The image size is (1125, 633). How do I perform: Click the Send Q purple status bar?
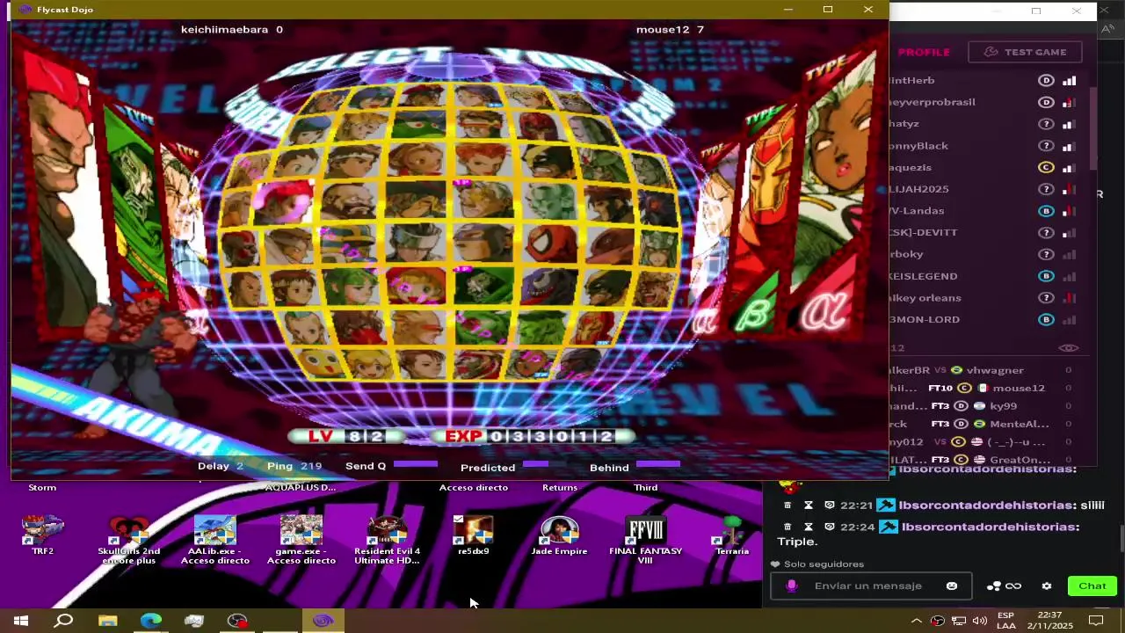click(416, 463)
